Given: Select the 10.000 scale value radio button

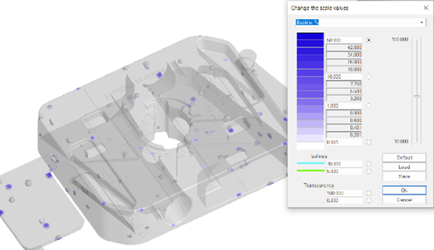Looking at the screenshot, I should coord(369,76).
